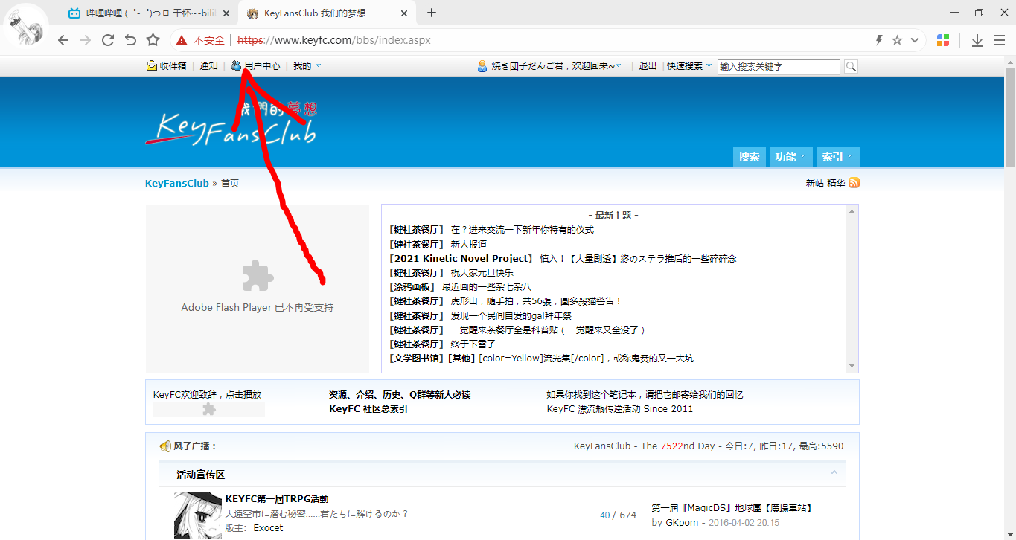
Task: Click 退出 to log out
Action: pyautogui.click(x=648, y=66)
